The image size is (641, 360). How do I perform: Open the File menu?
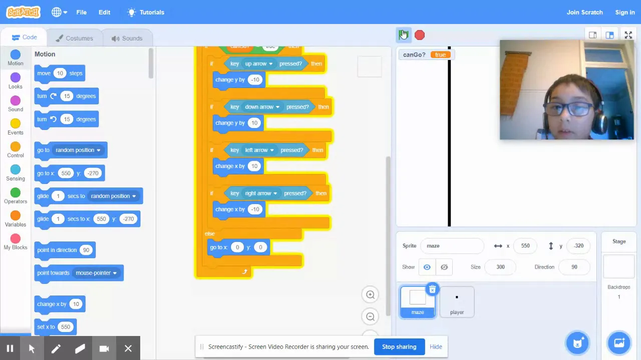(x=81, y=12)
